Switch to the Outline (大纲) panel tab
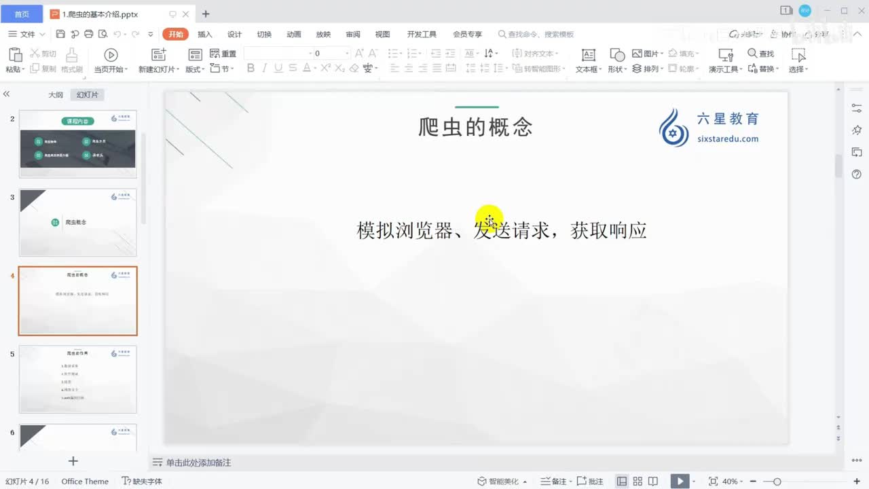This screenshot has height=489, width=869. (56, 95)
